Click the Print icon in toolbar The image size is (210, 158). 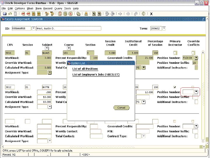click(86, 14)
